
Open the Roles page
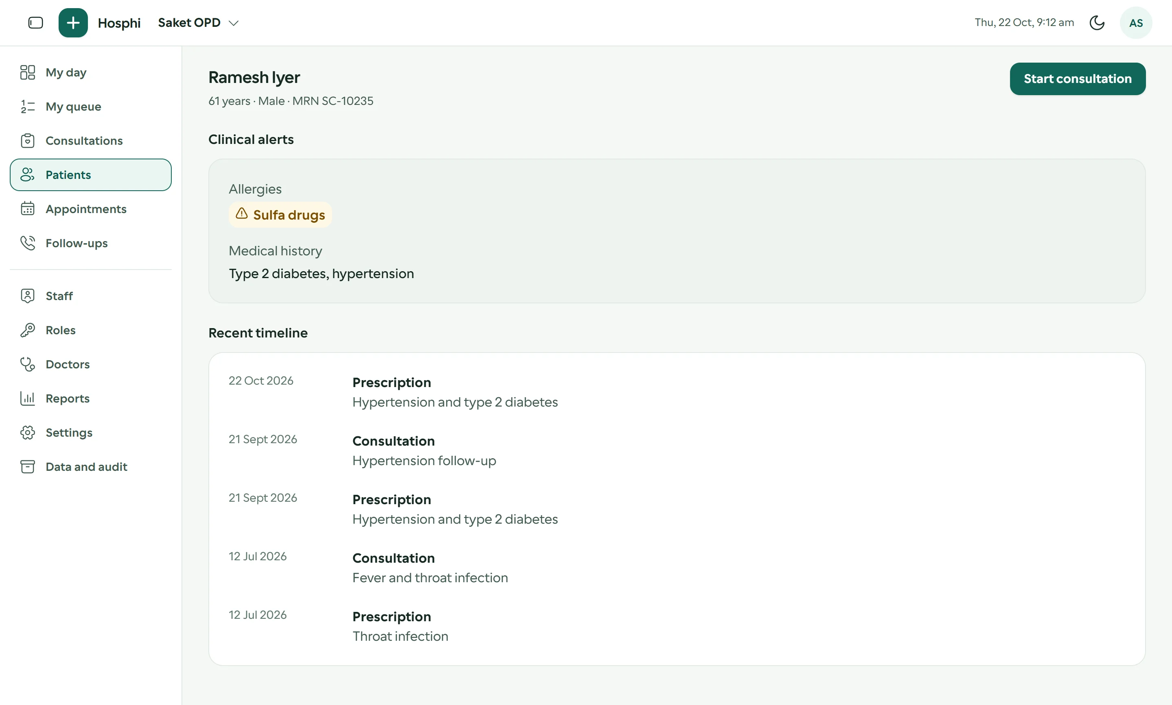[x=90, y=330]
